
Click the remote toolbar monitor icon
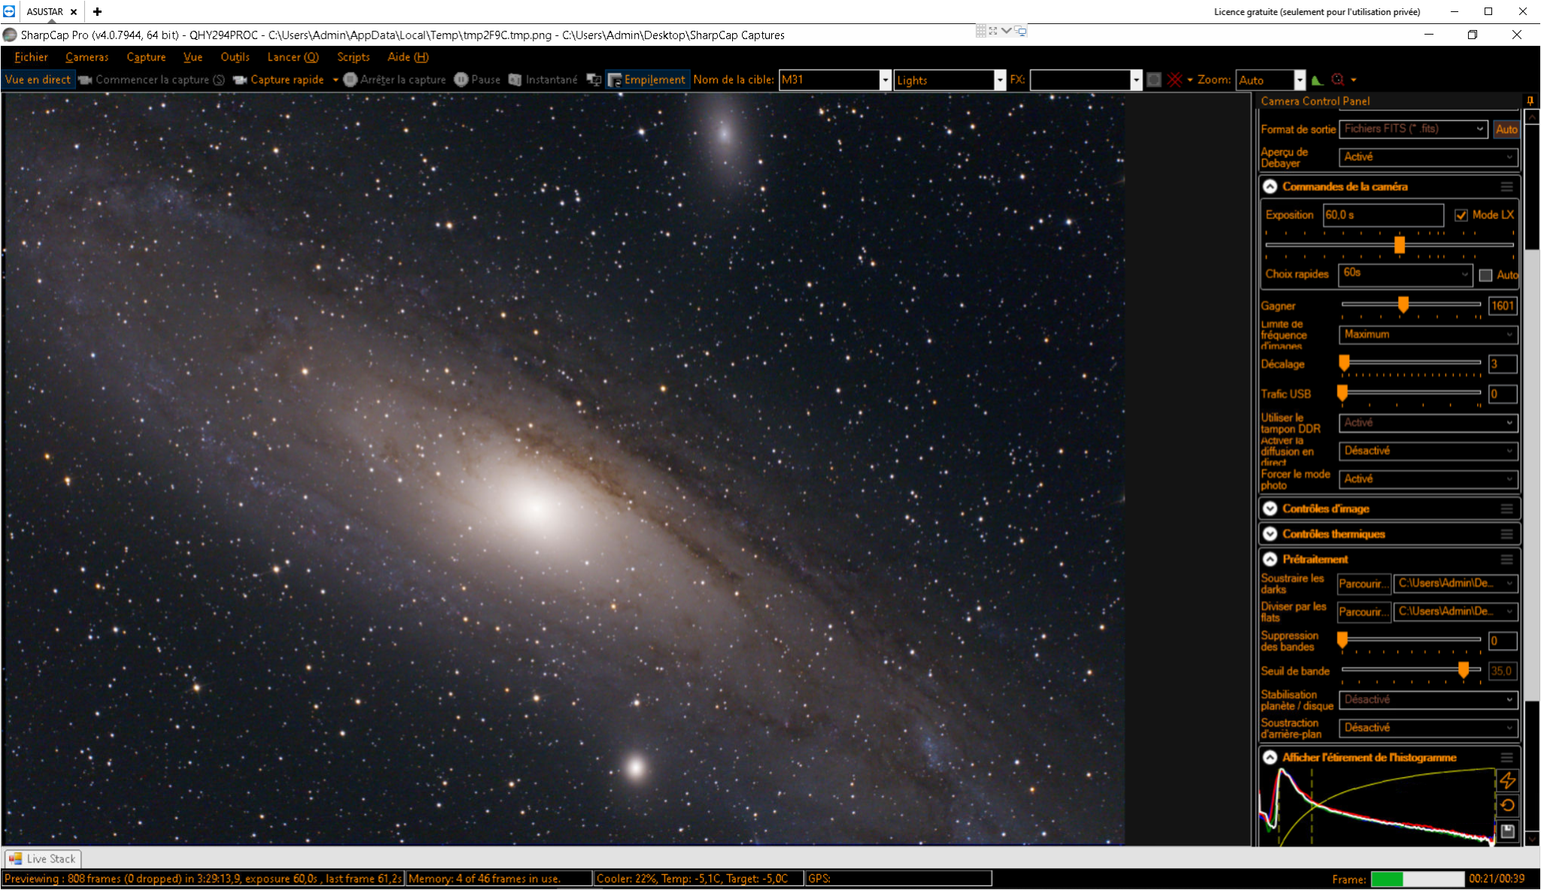pyautogui.click(x=1020, y=31)
